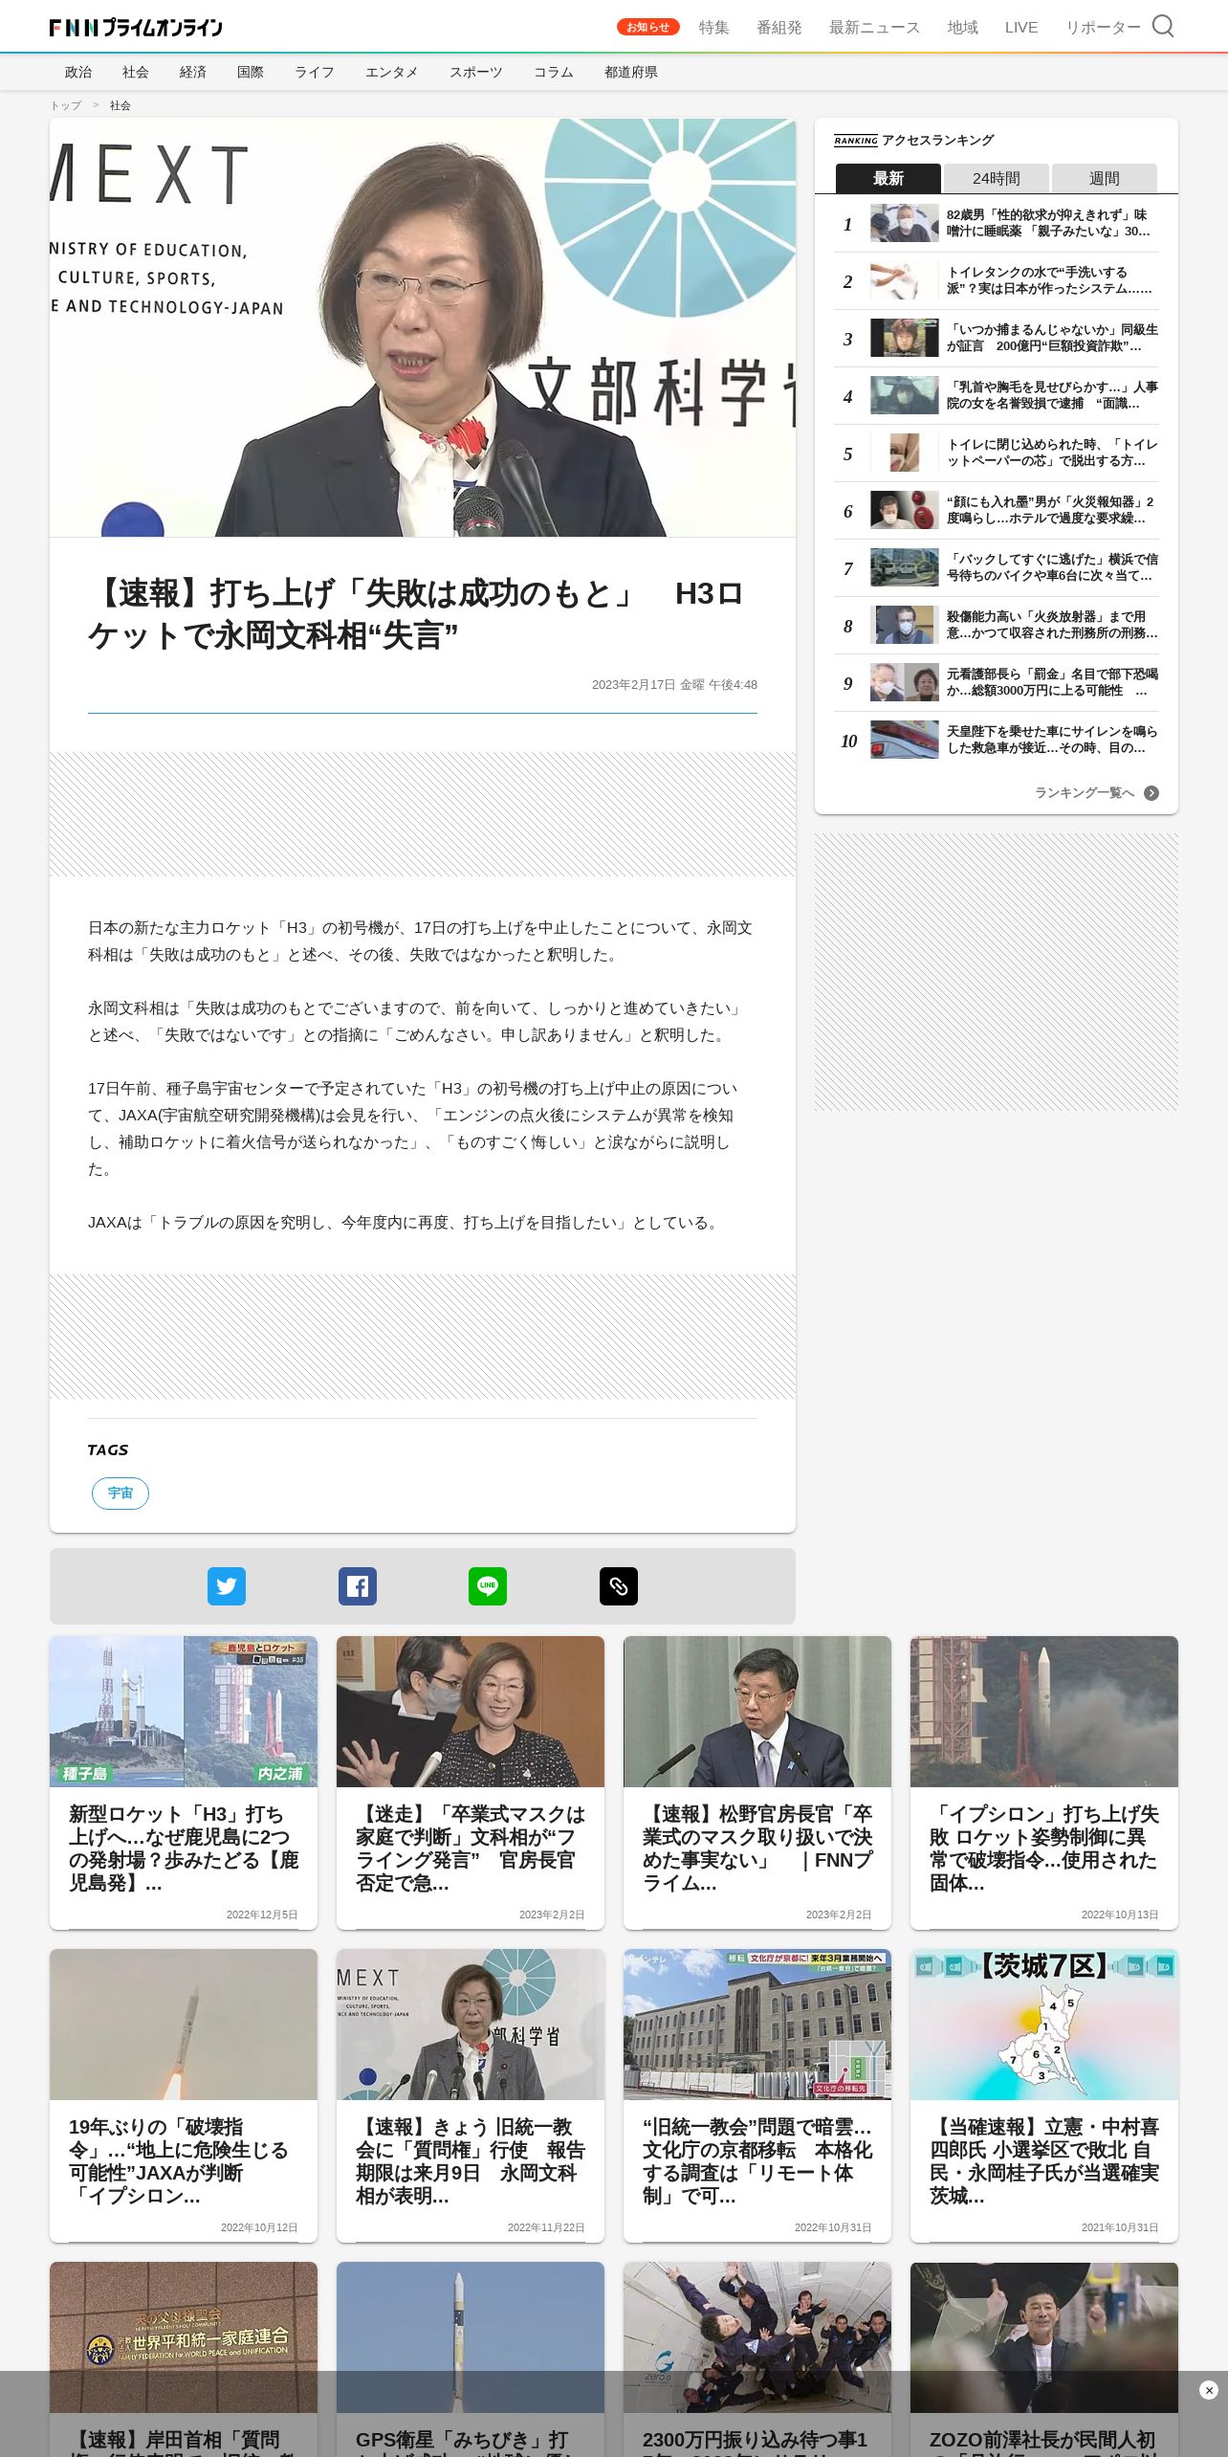This screenshot has height=2457, width=1228.
Task: Click thumbnail of 世界平和統一家庭連合 article
Action: [184, 2337]
